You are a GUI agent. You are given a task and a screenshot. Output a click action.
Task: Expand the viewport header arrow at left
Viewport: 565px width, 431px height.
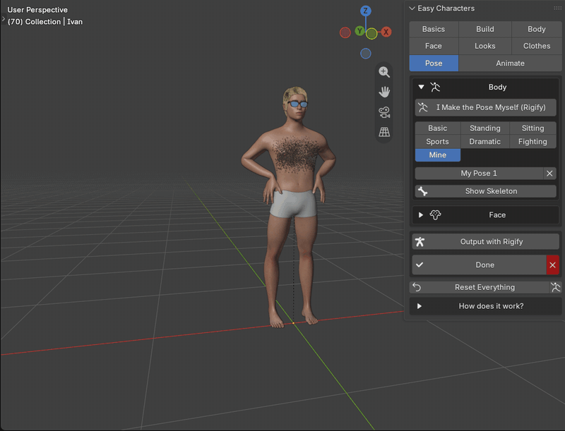point(4,18)
